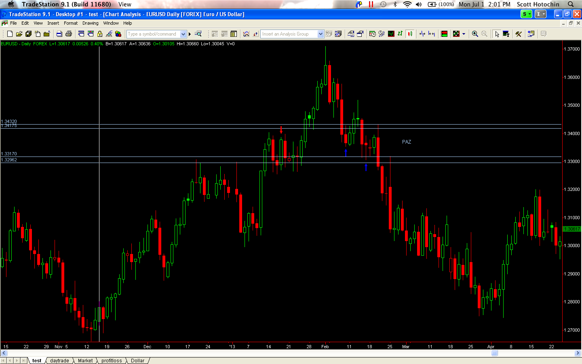Expand the Insert an Analysis Group dropdown
The height and width of the screenshot is (364, 582).
click(x=321, y=34)
